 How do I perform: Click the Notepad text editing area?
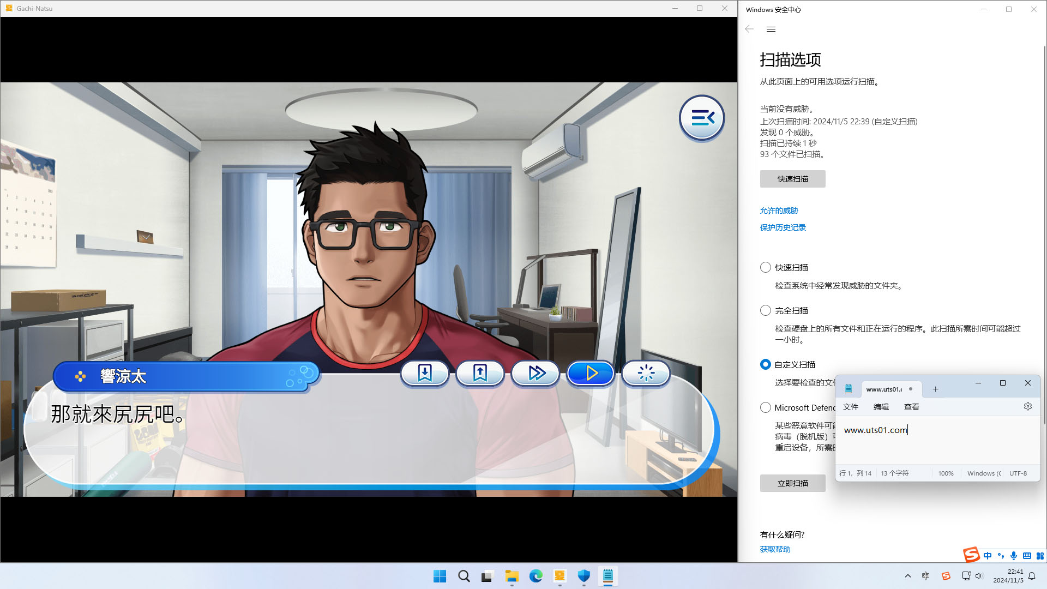(938, 447)
